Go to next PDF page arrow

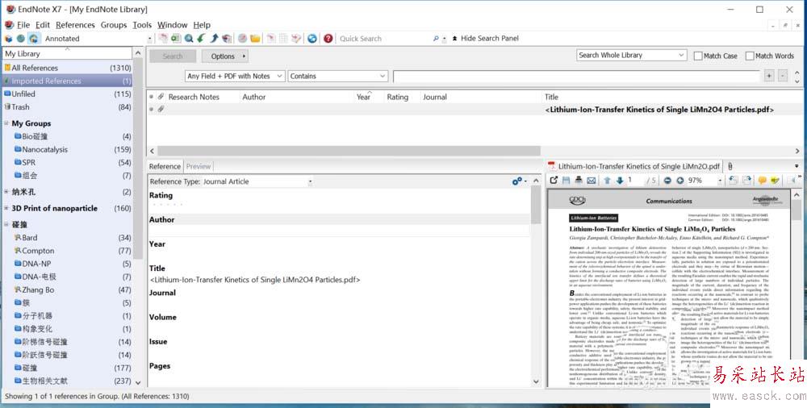tap(620, 181)
